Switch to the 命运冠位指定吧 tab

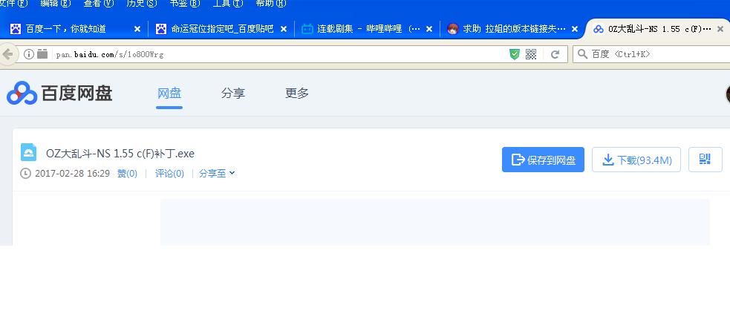point(222,29)
